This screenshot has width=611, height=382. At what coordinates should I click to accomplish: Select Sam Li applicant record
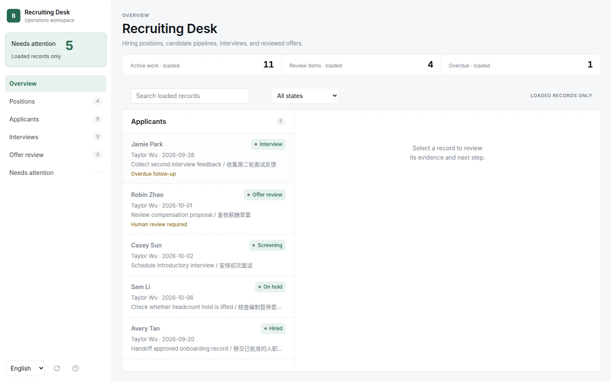tap(208, 297)
